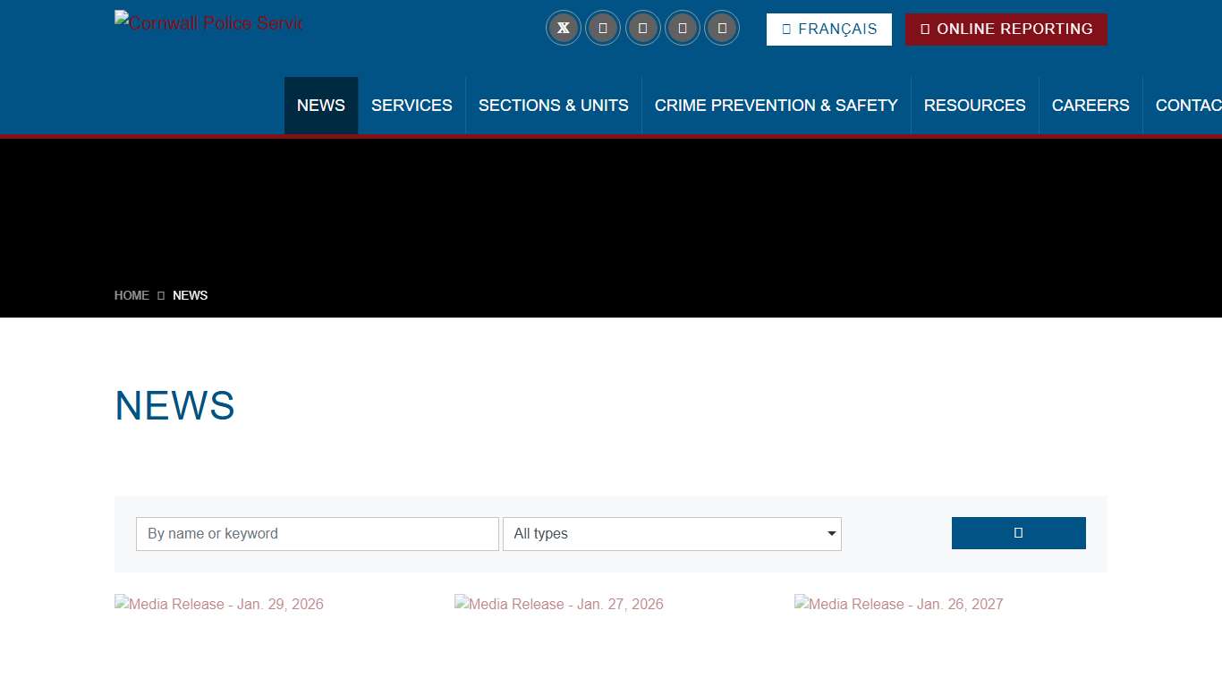1222x687 pixels.
Task: Click the middle round social icon in header
Action: (642, 28)
